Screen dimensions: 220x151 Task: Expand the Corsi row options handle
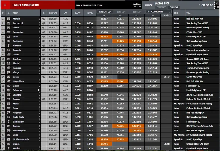39,135
